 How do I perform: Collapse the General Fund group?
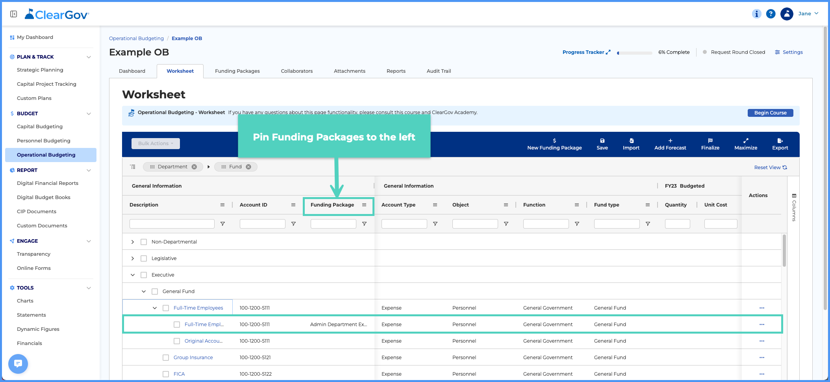pyautogui.click(x=144, y=292)
